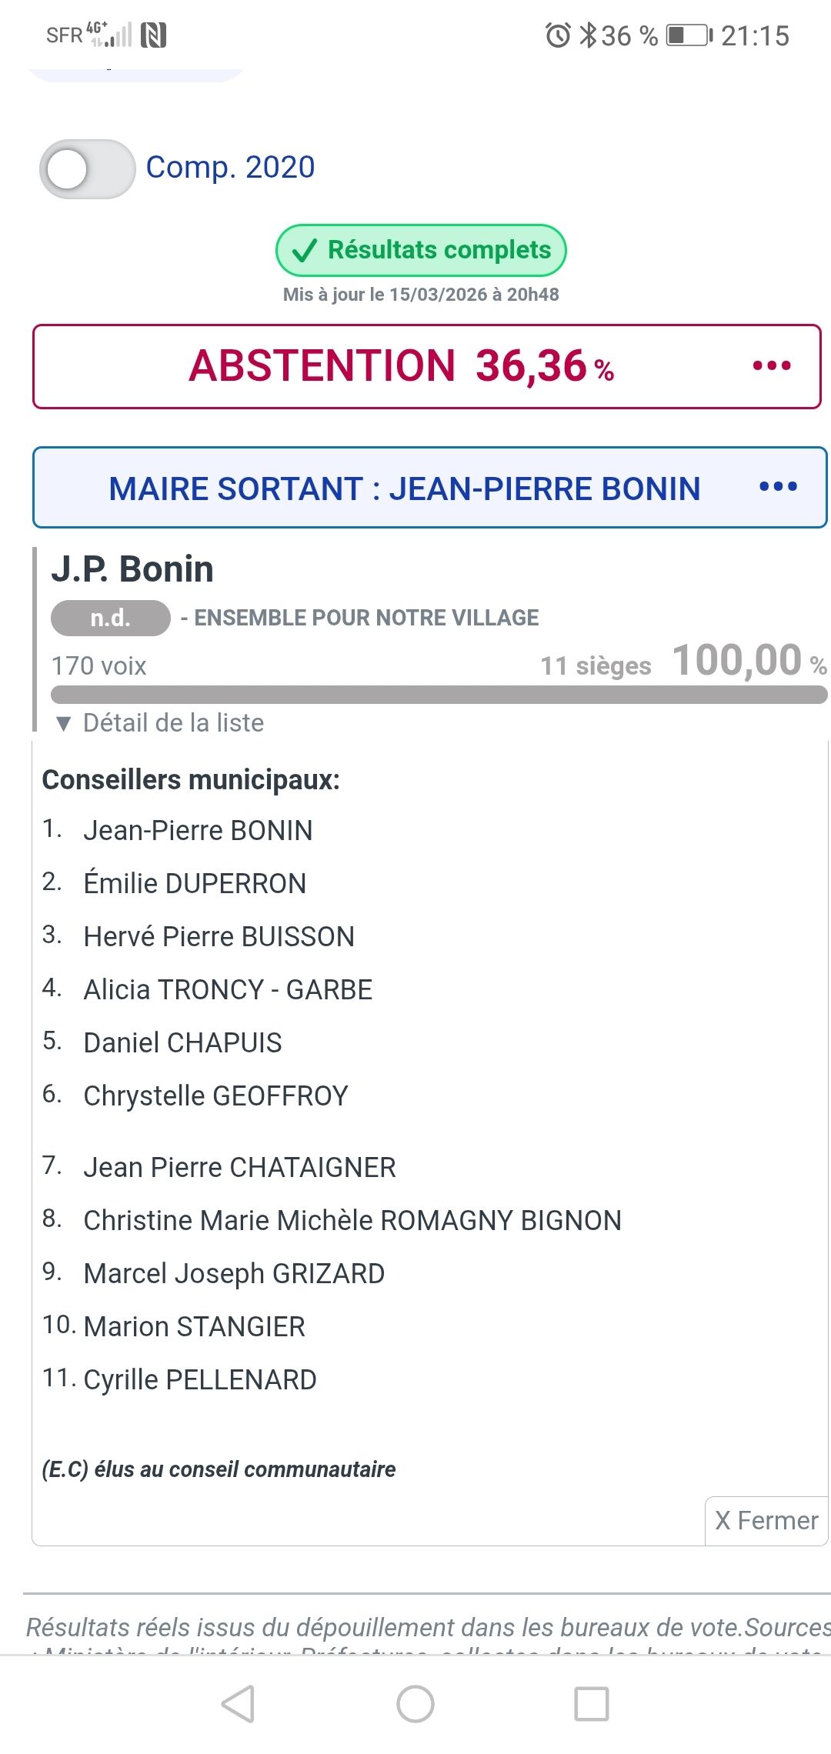
Task: Open the abstention three-dots details
Action: [772, 365]
